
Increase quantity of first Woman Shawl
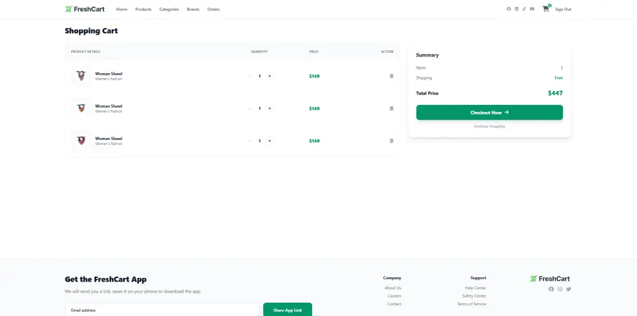click(x=269, y=76)
